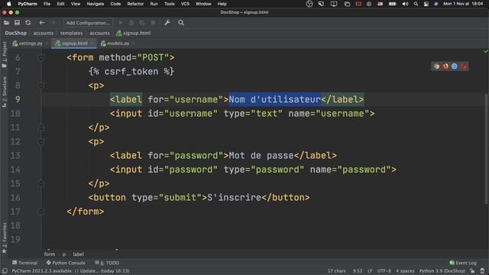Viewport: 489px width, 275px height.
Task: Close the signup.html editor tab
Action: pos(92,44)
